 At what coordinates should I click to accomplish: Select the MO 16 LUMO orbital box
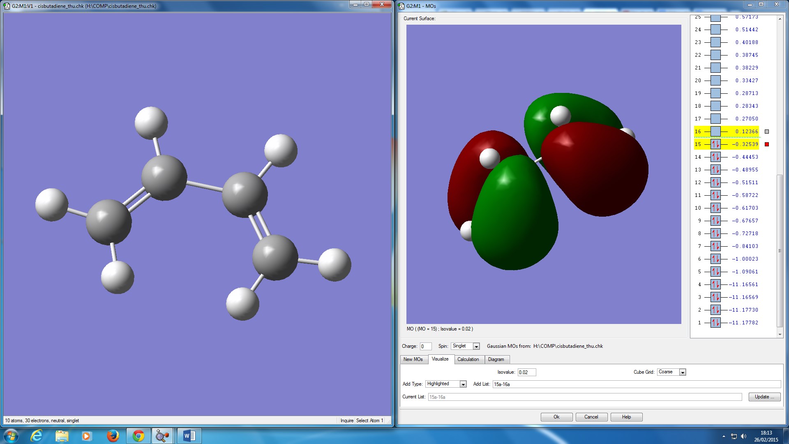[x=715, y=132]
